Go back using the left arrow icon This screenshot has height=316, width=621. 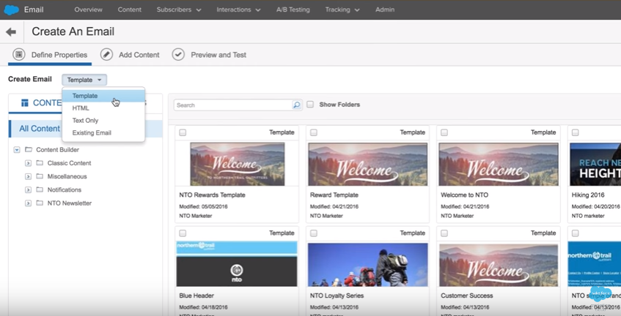pos(11,32)
